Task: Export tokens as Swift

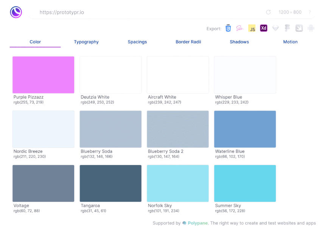Action: pos(299,28)
